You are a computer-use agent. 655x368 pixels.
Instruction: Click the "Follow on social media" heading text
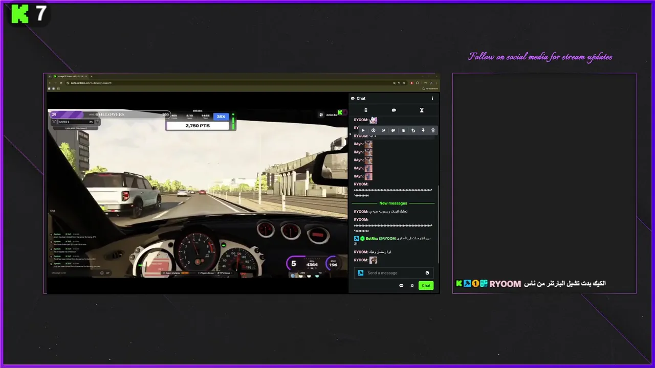click(x=540, y=57)
